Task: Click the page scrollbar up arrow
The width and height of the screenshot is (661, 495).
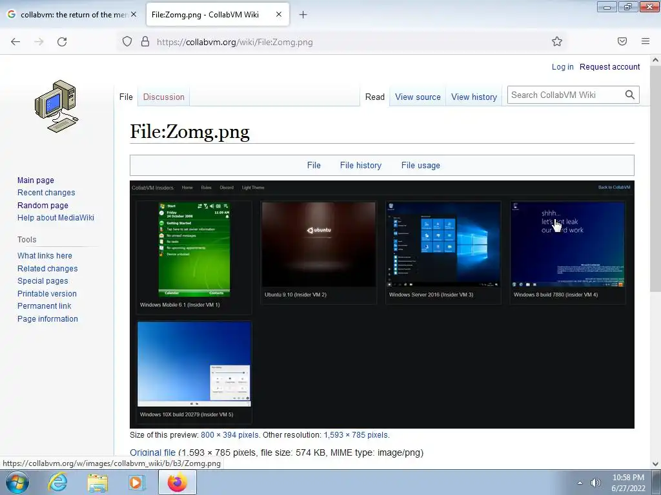Action: [x=655, y=60]
